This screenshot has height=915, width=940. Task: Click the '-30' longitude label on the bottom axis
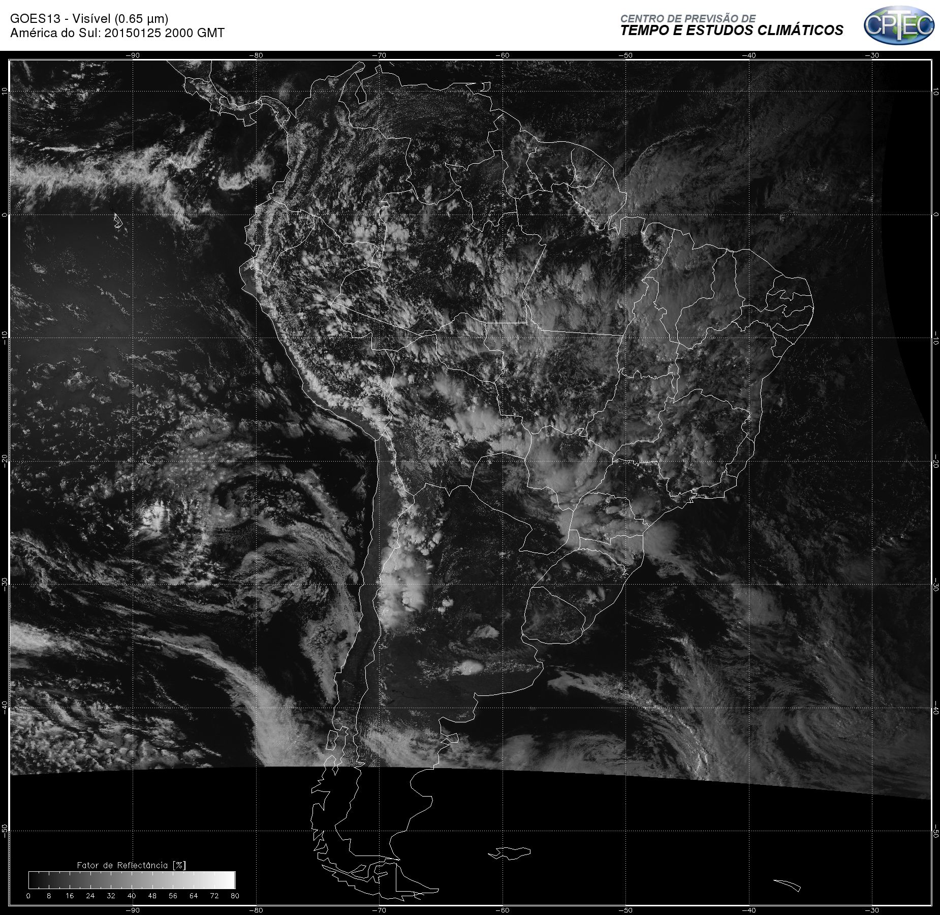[872, 910]
